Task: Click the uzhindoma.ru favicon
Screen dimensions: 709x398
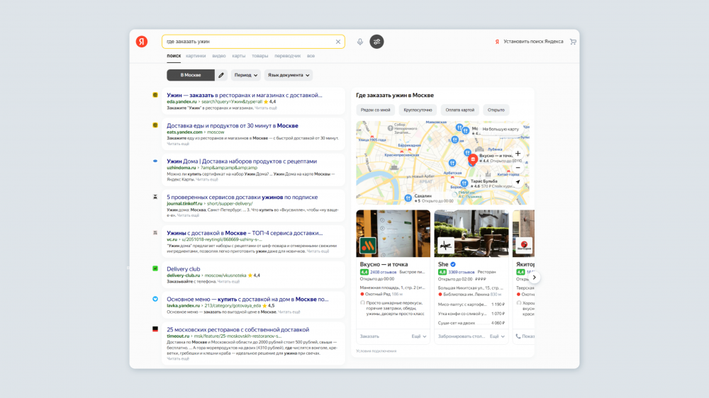Action: 155,161
